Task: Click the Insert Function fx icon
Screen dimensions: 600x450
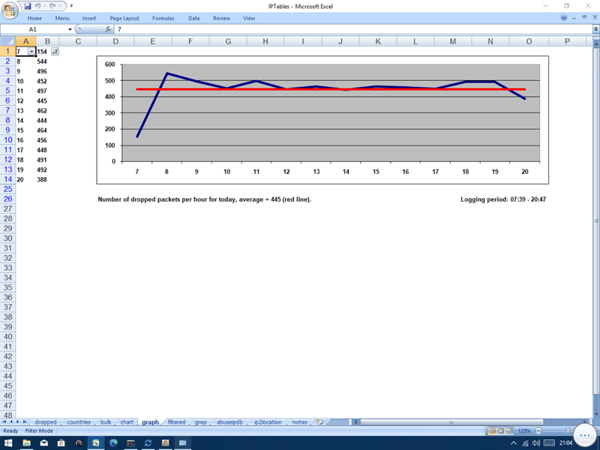Action: [x=108, y=29]
